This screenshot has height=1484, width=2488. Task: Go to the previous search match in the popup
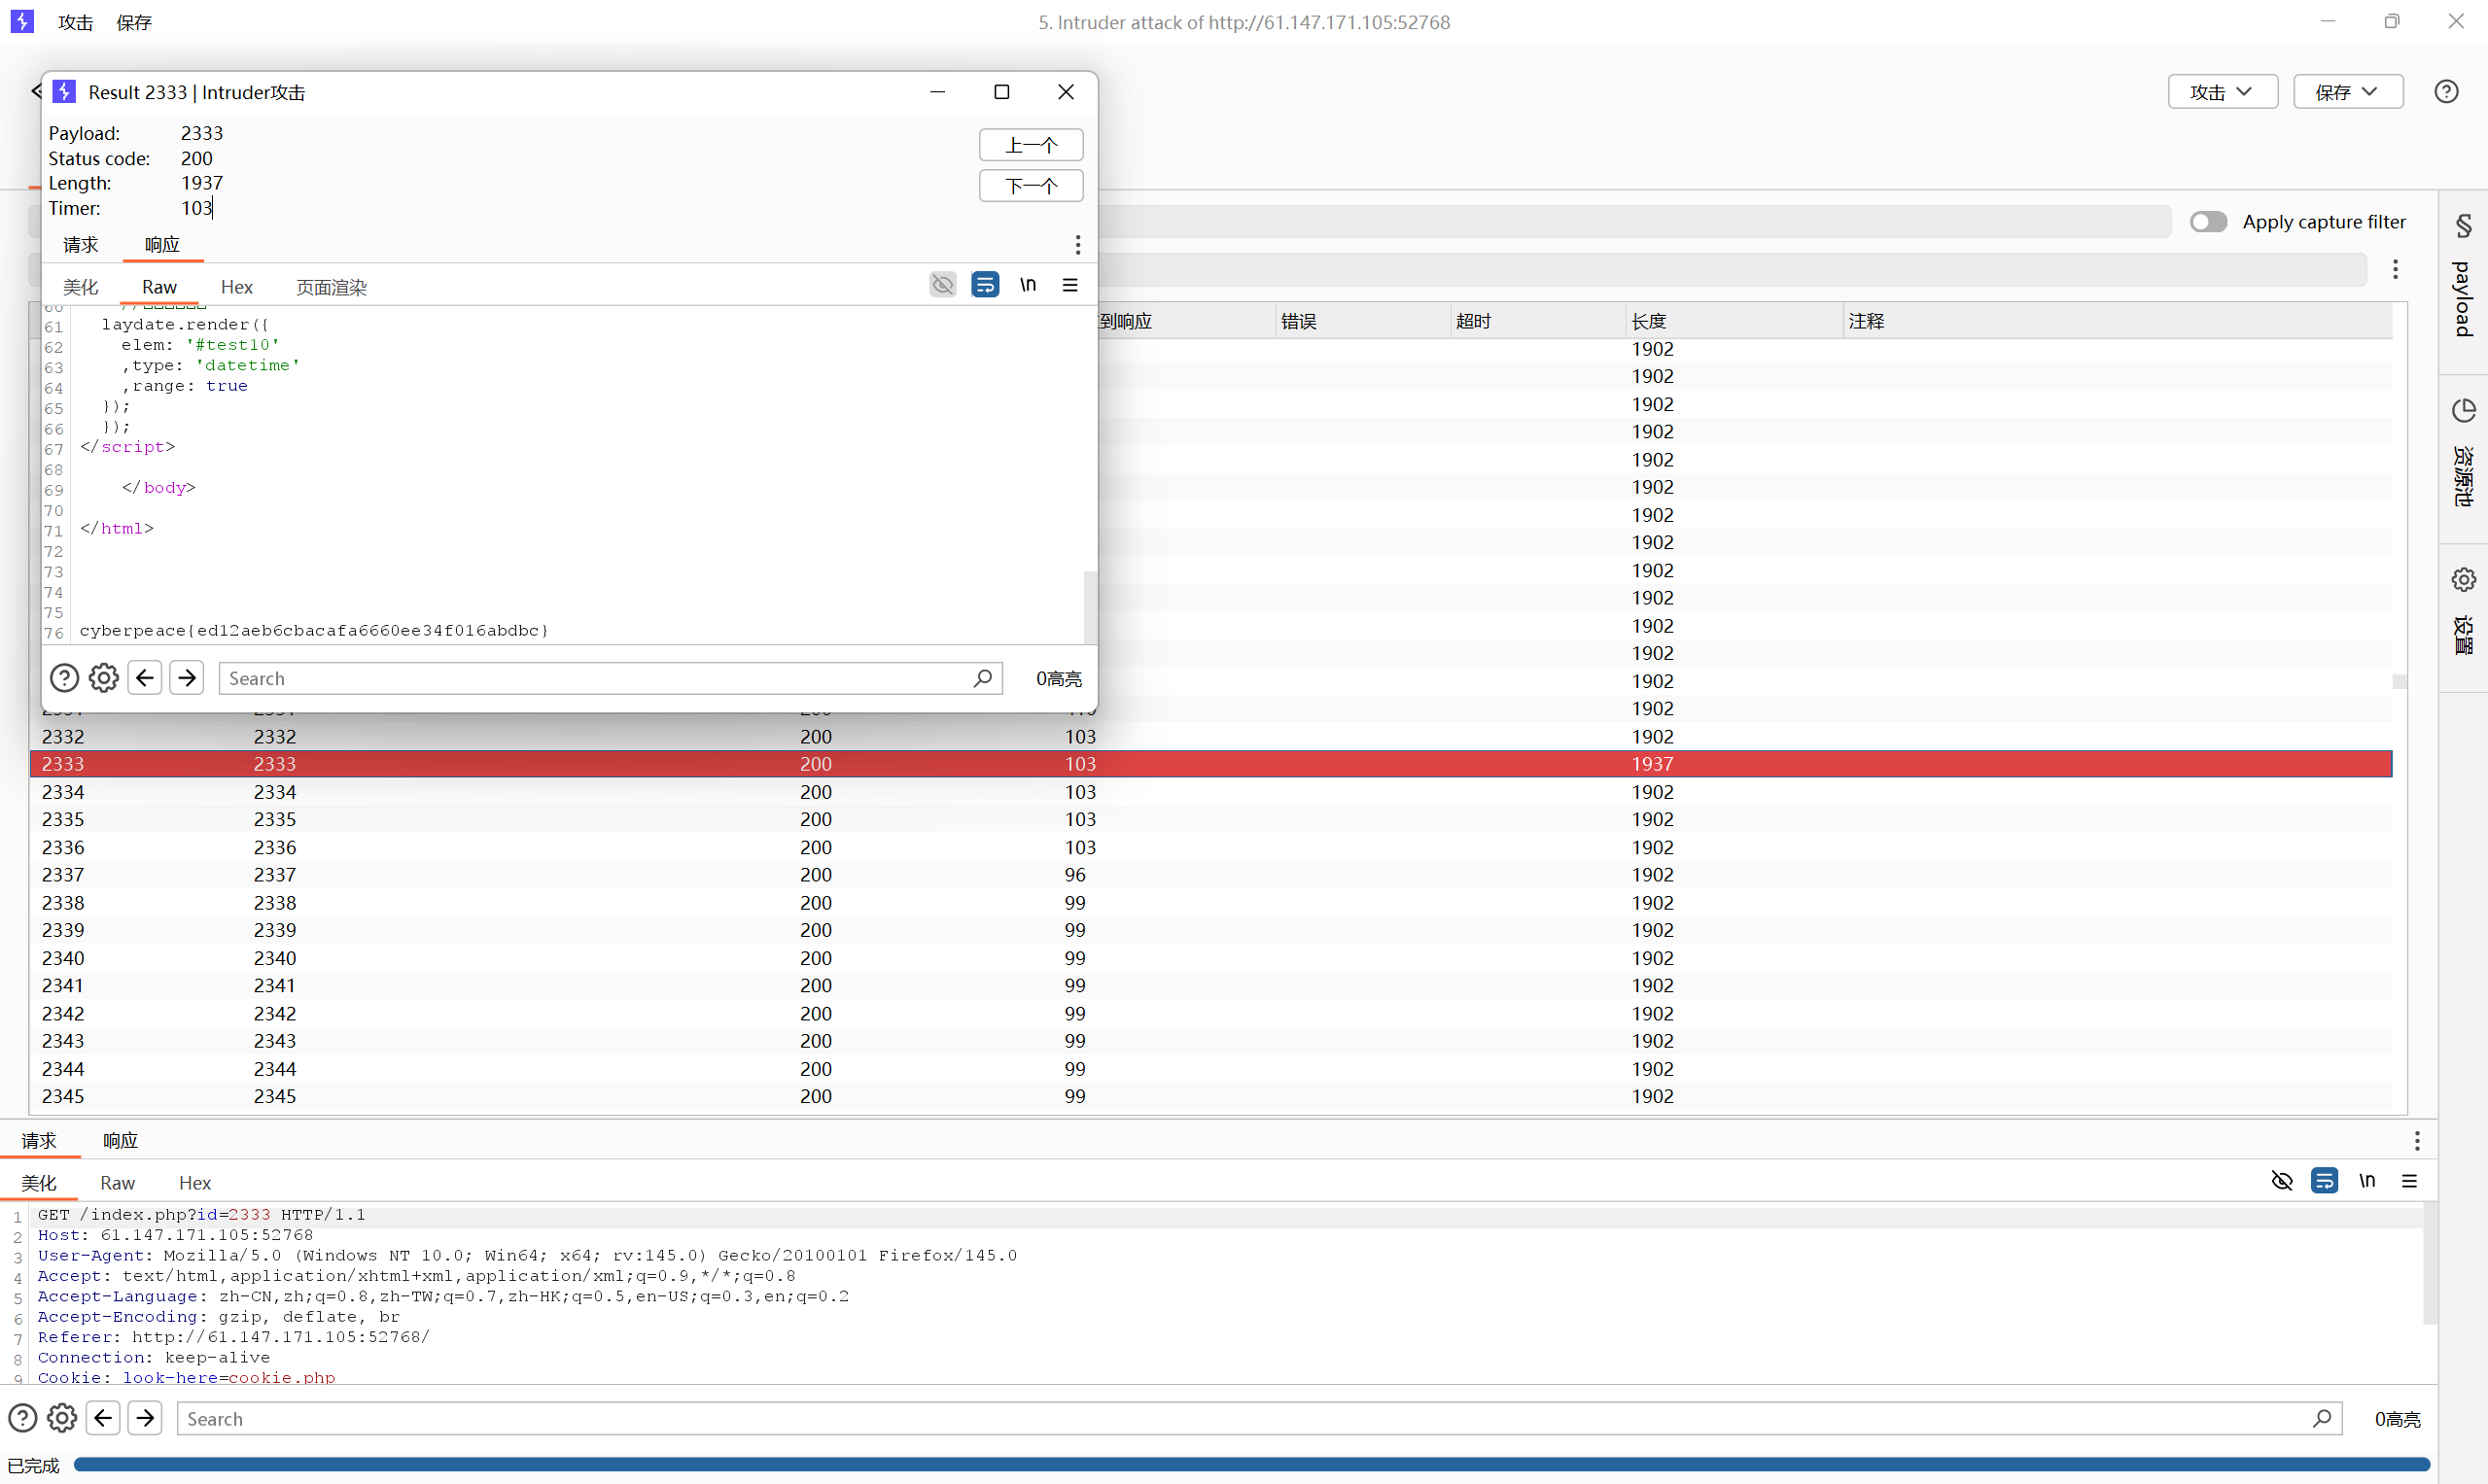point(145,678)
